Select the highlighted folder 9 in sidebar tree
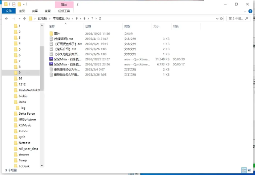Viewport: 255px width, 175px height. [x=21, y=73]
